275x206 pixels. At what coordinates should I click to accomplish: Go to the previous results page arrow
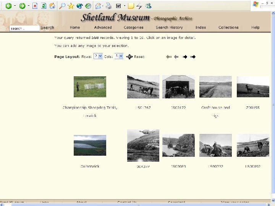pos(176,57)
